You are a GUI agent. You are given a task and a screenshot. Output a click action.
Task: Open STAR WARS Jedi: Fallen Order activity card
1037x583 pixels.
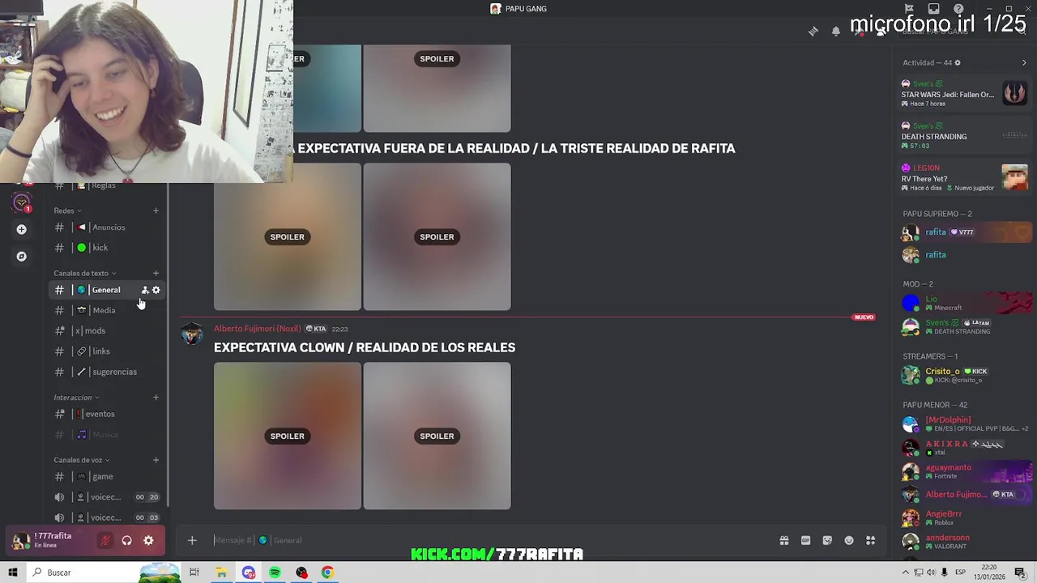pyautogui.click(x=964, y=93)
